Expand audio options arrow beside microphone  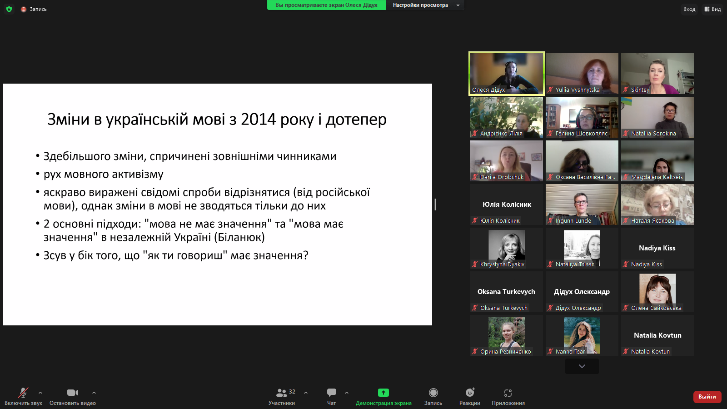pyautogui.click(x=40, y=393)
